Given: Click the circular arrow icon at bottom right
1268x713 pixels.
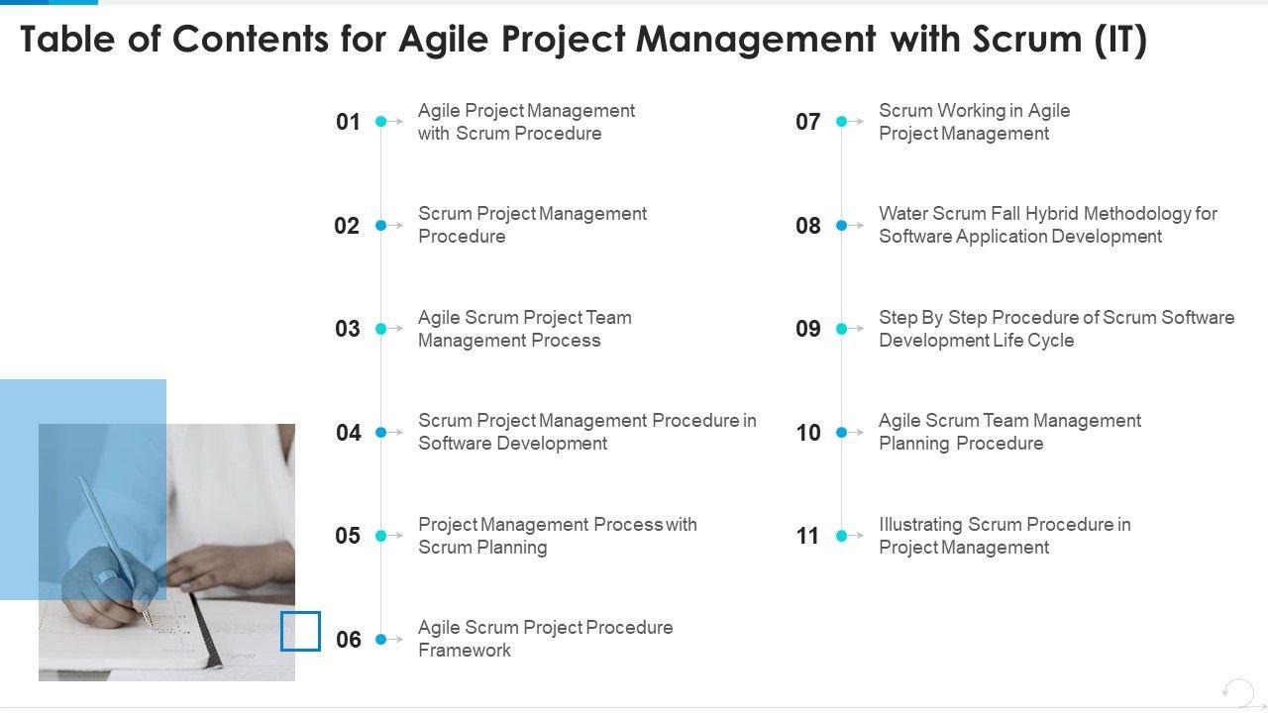Looking at the screenshot, I should [1237, 690].
